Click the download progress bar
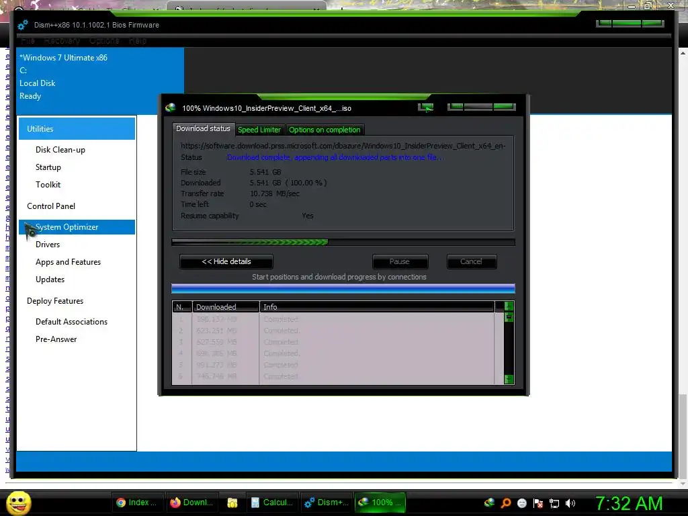The width and height of the screenshot is (688, 516). 343,242
